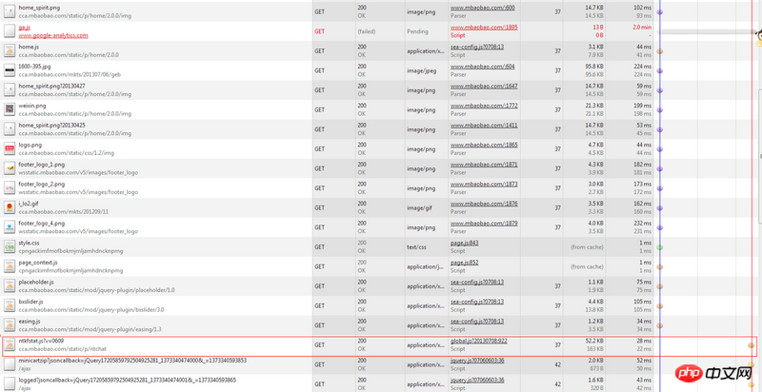The image size is (762, 392).
Task: Click the icon for home_spirit.png?20130425
Action: (x=10, y=129)
